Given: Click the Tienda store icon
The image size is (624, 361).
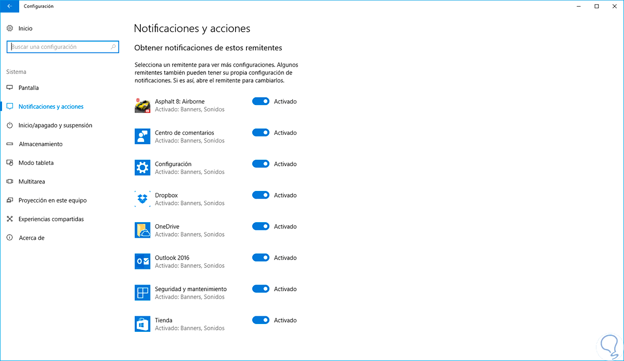Looking at the screenshot, I should (142, 324).
